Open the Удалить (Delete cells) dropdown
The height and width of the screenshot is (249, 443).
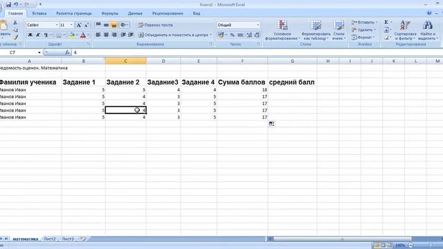click(363, 30)
